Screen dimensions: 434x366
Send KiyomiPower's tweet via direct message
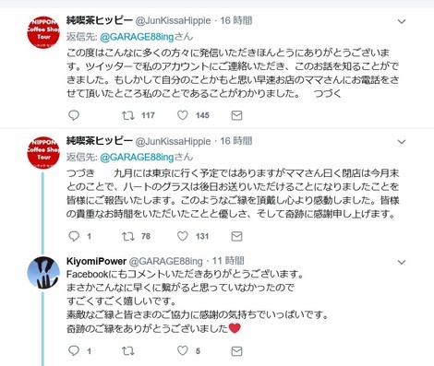pos(236,351)
